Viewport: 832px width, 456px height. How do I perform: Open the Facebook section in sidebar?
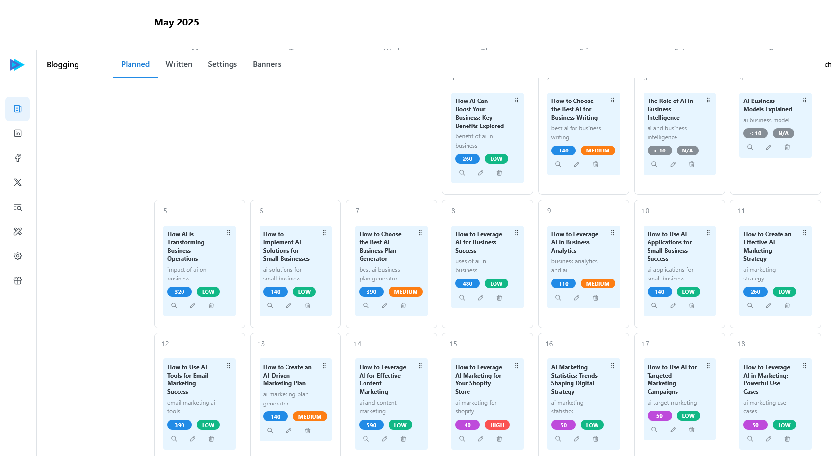[x=18, y=158]
